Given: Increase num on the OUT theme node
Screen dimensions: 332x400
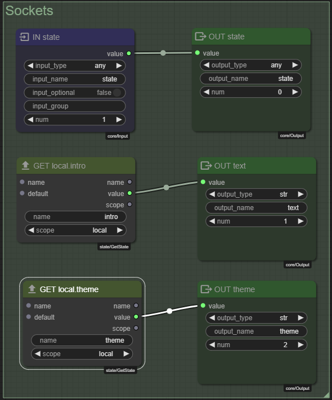Looking at the screenshot, I should [x=300, y=344].
